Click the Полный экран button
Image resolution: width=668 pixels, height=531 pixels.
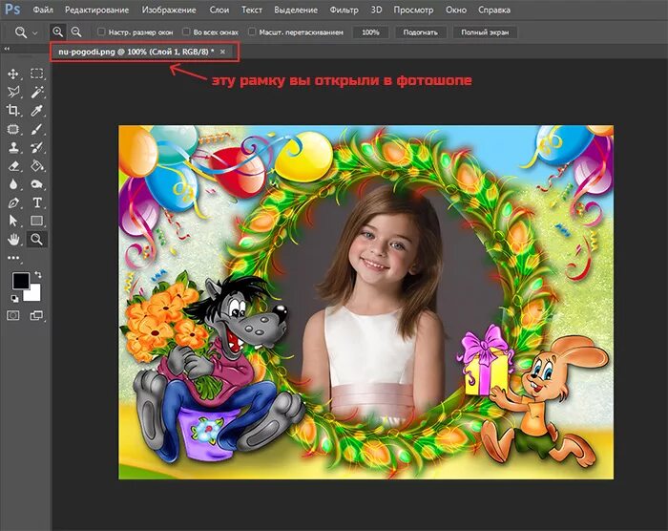[x=485, y=32]
